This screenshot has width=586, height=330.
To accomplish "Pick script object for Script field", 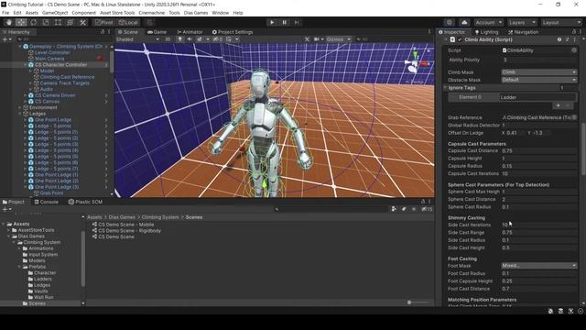I will click(x=574, y=50).
